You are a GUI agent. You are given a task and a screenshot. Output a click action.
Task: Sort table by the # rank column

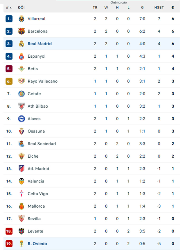click(9, 7)
